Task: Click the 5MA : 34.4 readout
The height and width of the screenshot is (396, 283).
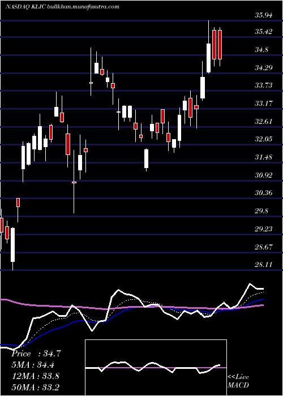Action: point(33,365)
